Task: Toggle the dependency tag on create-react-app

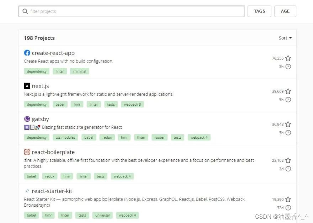Action: point(36,71)
